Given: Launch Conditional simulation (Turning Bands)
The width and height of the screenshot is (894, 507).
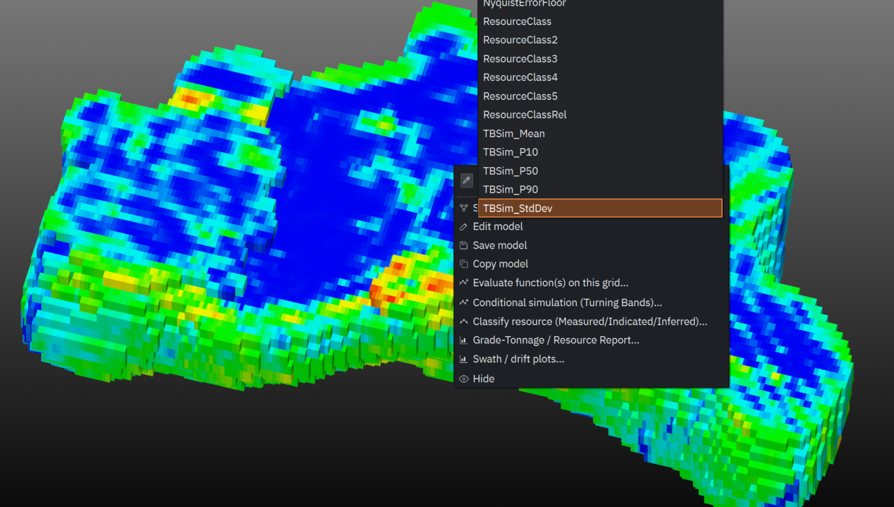Looking at the screenshot, I should point(591,303).
